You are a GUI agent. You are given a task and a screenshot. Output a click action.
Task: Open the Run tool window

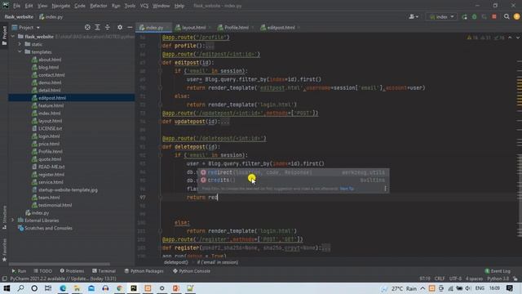(x=19, y=271)
